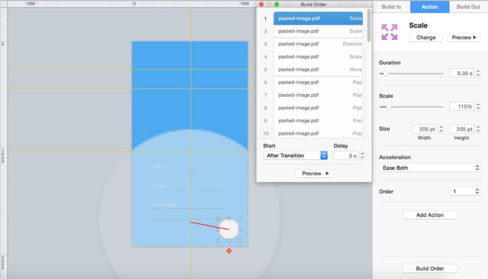
Task: Switch to the Build In tab
Action: click(391, 6)
